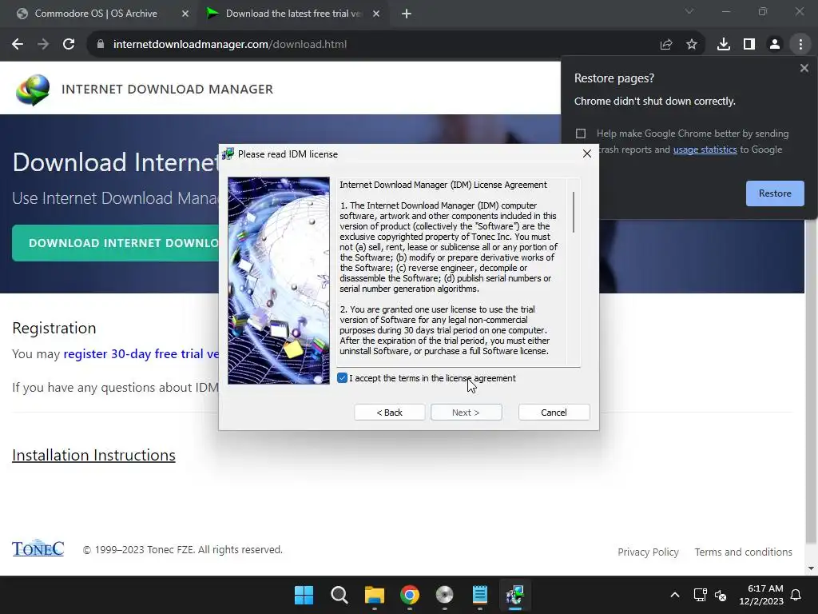The height and width of the screenshot is (614, 818).
Task: Open muted volume tray icon
Action: pyautogui.click(x=721, y=595)
